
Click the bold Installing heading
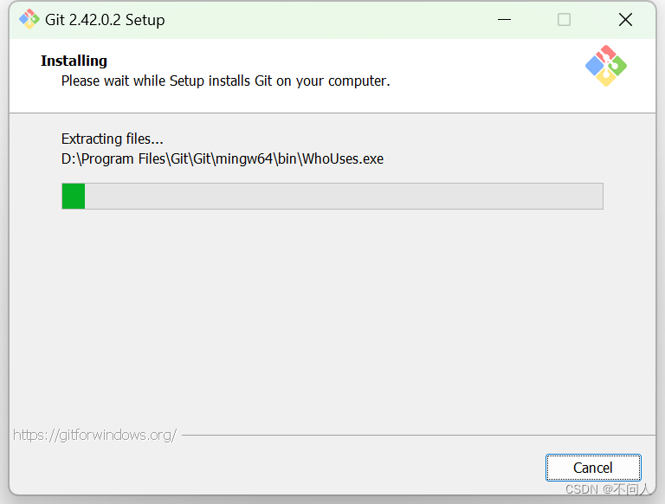74,61
